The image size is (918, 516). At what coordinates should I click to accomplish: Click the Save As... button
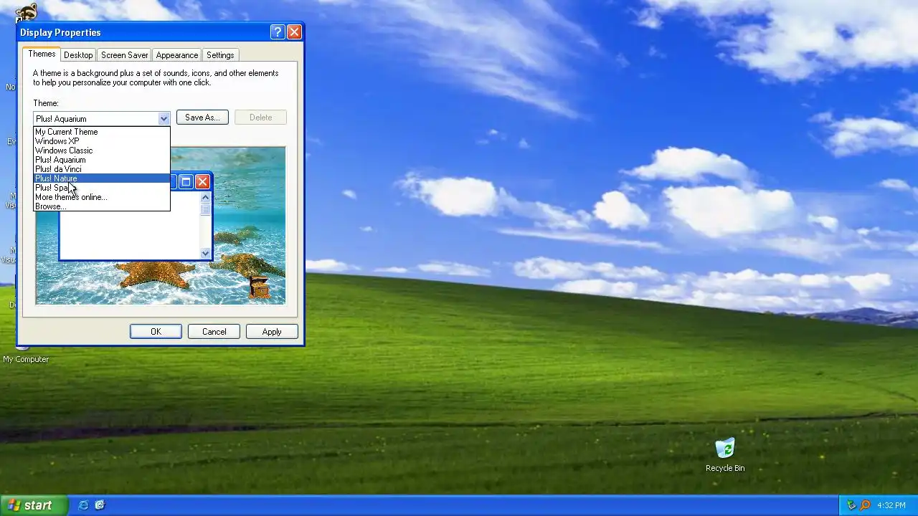pyautogui.click(x=202, y=118)
